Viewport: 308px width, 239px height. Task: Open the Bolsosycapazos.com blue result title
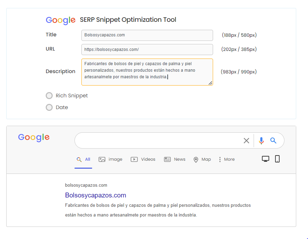[x=96, y=195]
